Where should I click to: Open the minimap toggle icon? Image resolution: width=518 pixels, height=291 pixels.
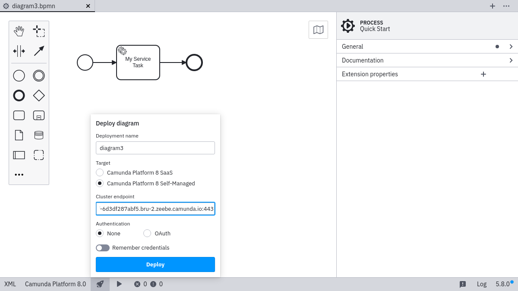318,29
